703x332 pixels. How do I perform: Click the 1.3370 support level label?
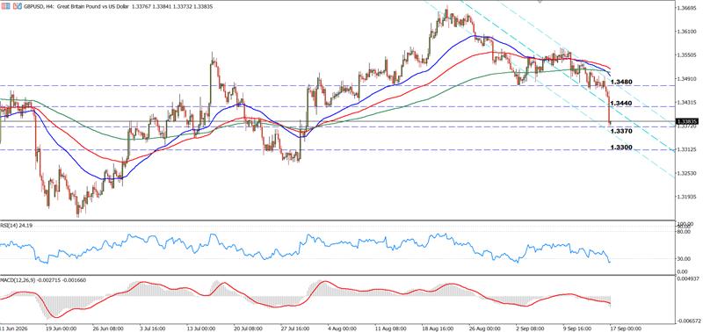(x=621, y=131)
